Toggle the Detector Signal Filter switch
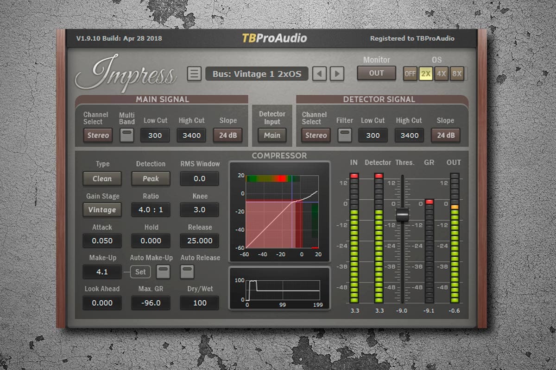Image resolution: width=556 pixels, height=370 pixels. click(x=344, y=135)
